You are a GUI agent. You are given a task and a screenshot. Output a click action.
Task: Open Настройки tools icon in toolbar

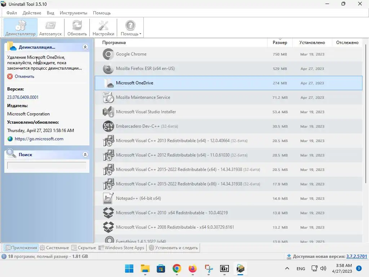pyautogui.click(x=103, y=27)
